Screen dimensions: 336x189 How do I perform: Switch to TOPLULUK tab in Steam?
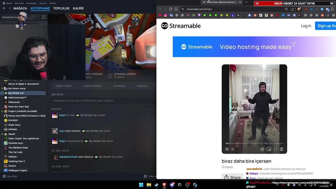(x=61, y=8)
